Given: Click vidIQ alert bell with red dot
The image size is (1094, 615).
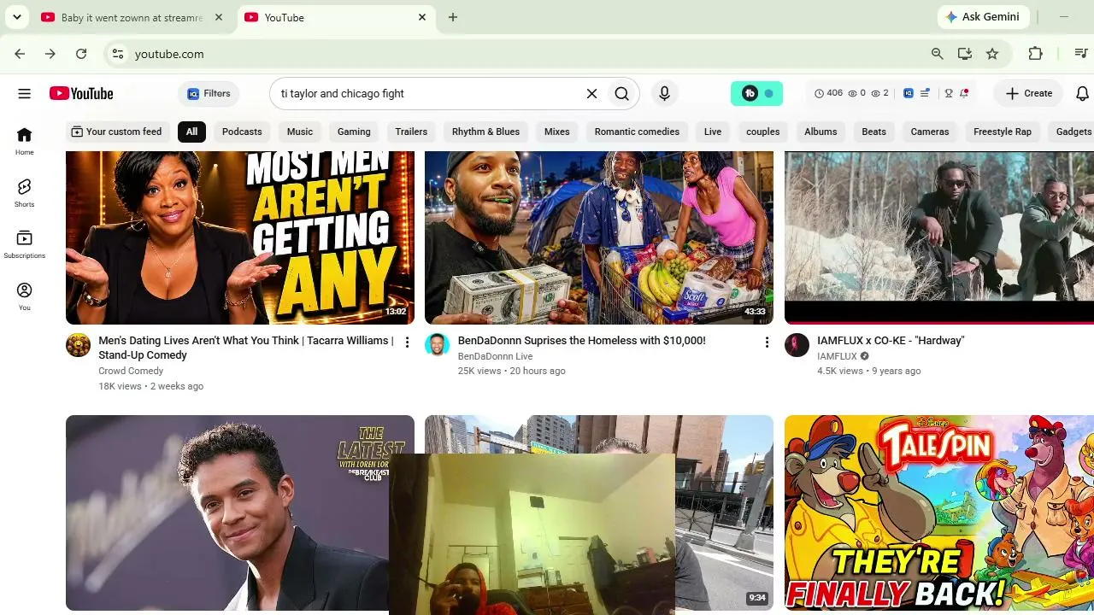Looking at the screenshot, I should click(964, 93).
